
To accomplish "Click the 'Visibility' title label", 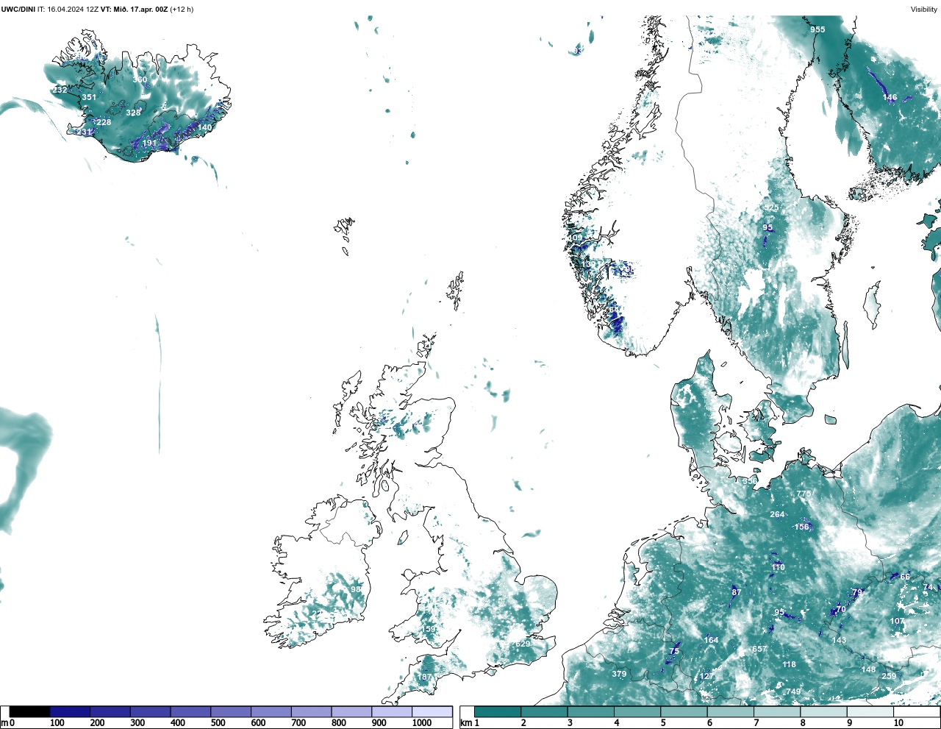I will [x=924, y=10].
